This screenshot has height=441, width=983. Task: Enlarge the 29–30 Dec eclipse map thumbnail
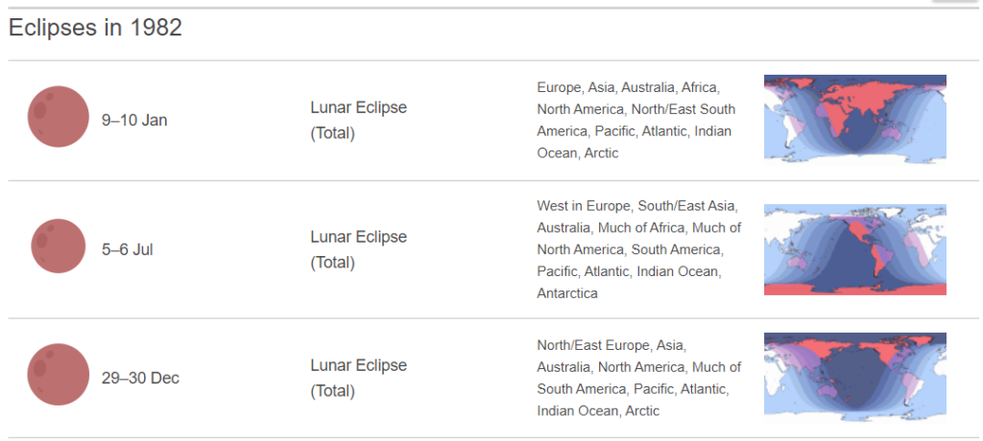pos(854,377)
